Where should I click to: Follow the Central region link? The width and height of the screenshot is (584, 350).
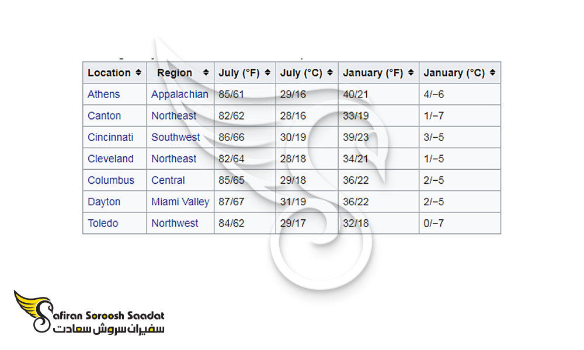pos(168,180)
